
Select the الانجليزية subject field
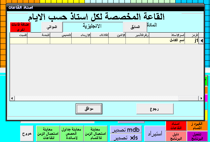pos(93,27)
